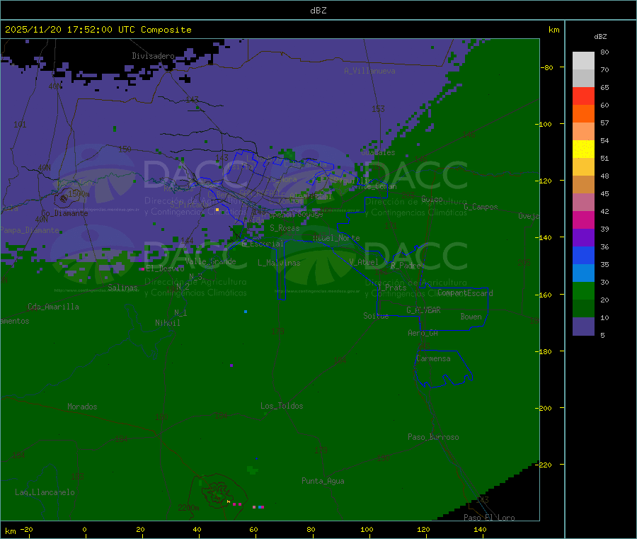Click the Goico label
Screen dimensions: 637x539
pyautogui.click(x=432, y=199)
